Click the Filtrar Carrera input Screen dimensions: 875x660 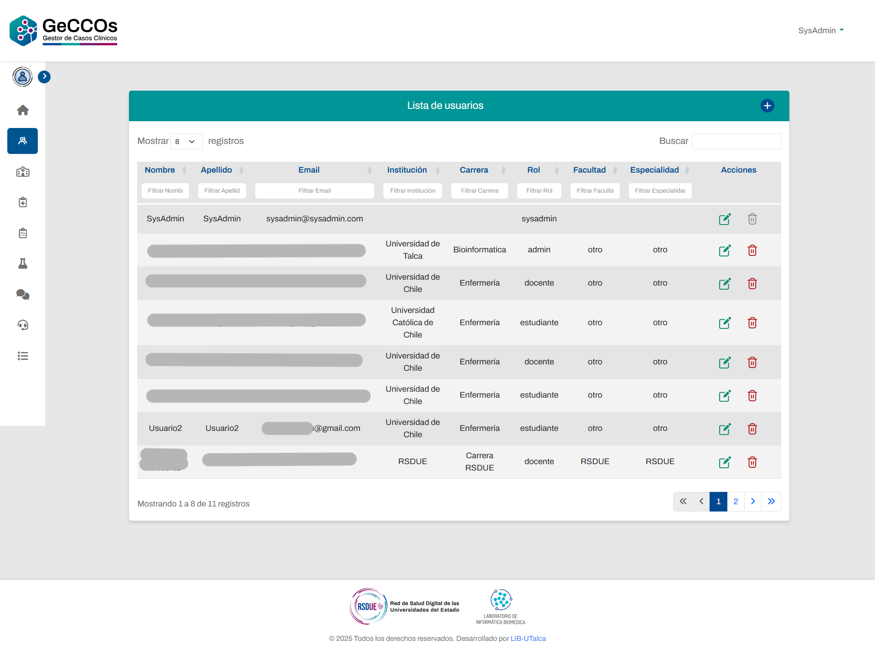pyautogui.click(x=480, y=191)
